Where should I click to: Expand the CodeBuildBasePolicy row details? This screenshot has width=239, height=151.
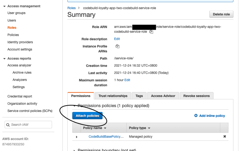[x=77, y=137]
